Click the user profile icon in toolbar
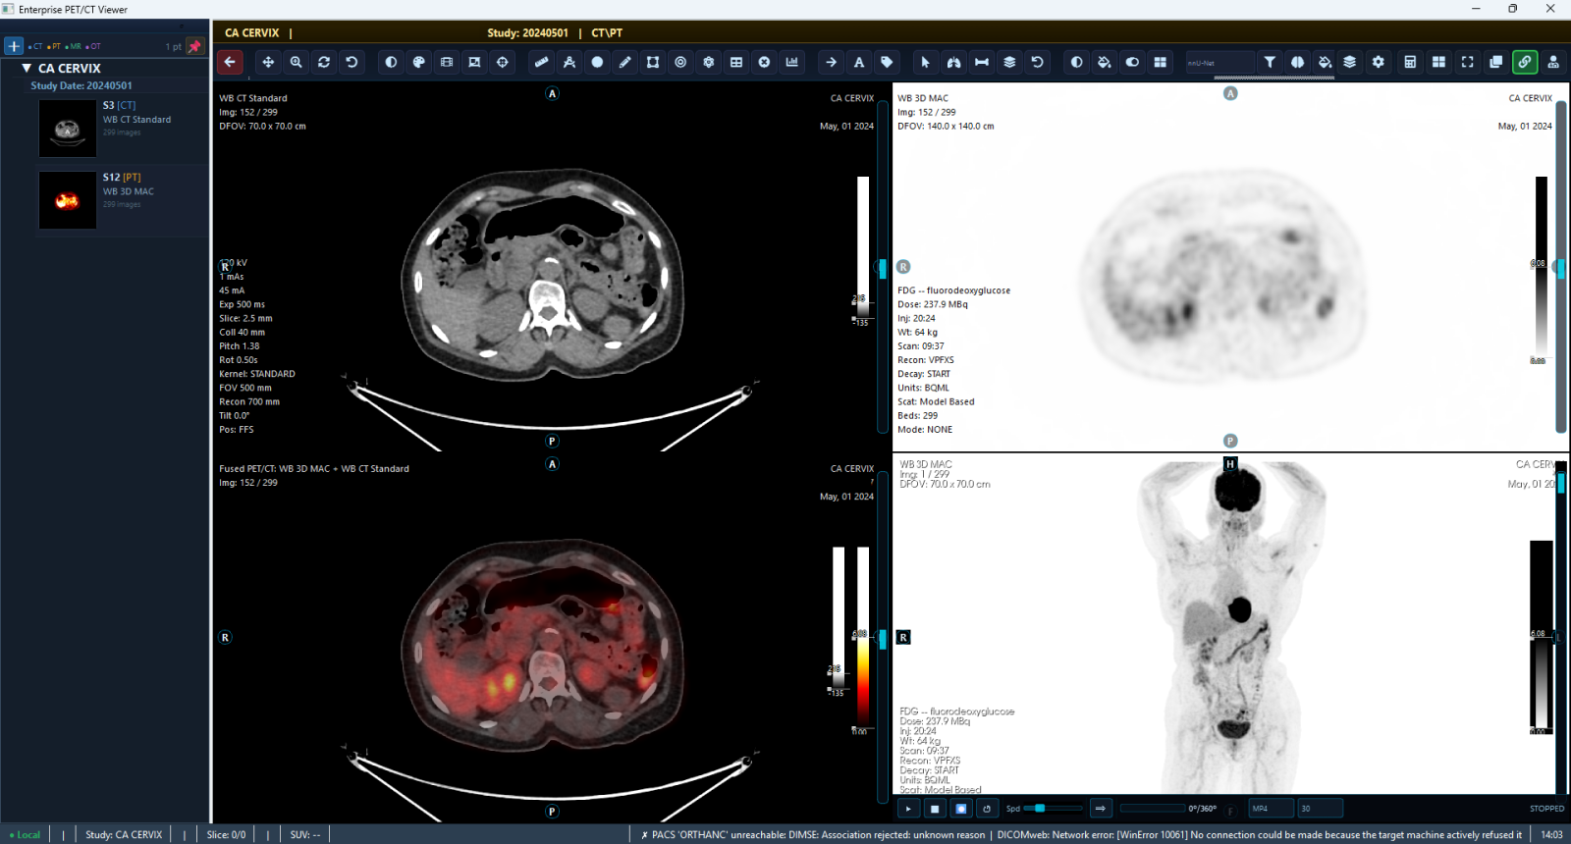1571x844 pixels. pos(1553,62)
